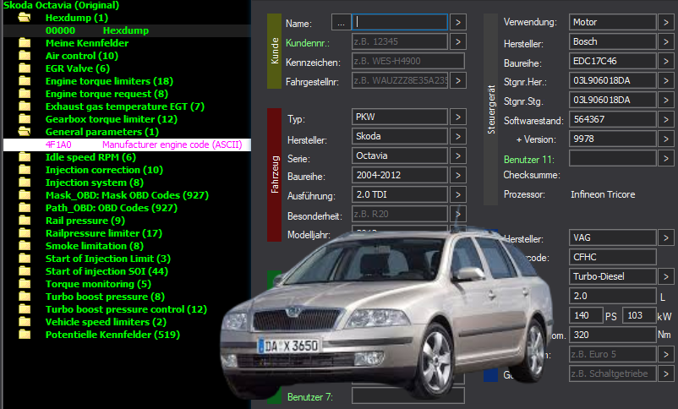Open the arrow next to Name field
The height and width of the screenshot is (409, 678).
(x=458, y=22)
